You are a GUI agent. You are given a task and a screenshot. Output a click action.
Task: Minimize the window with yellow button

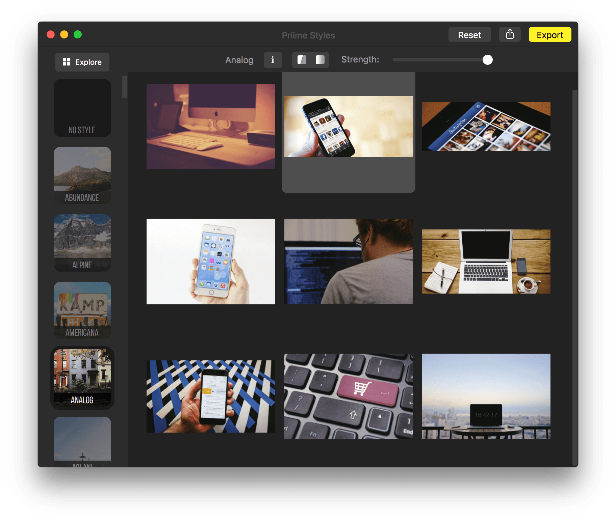coord(64,34)
